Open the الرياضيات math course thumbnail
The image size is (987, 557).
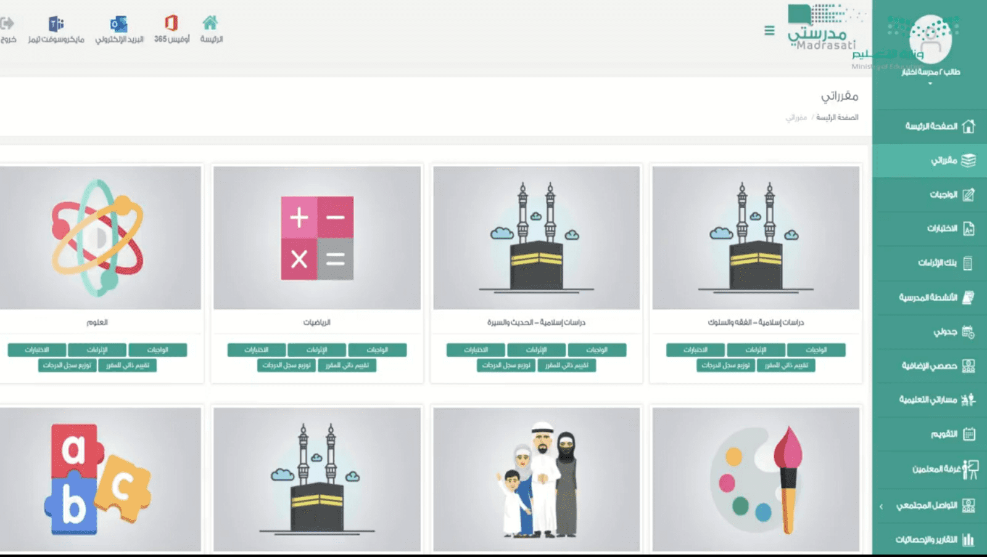coord(317,238)
